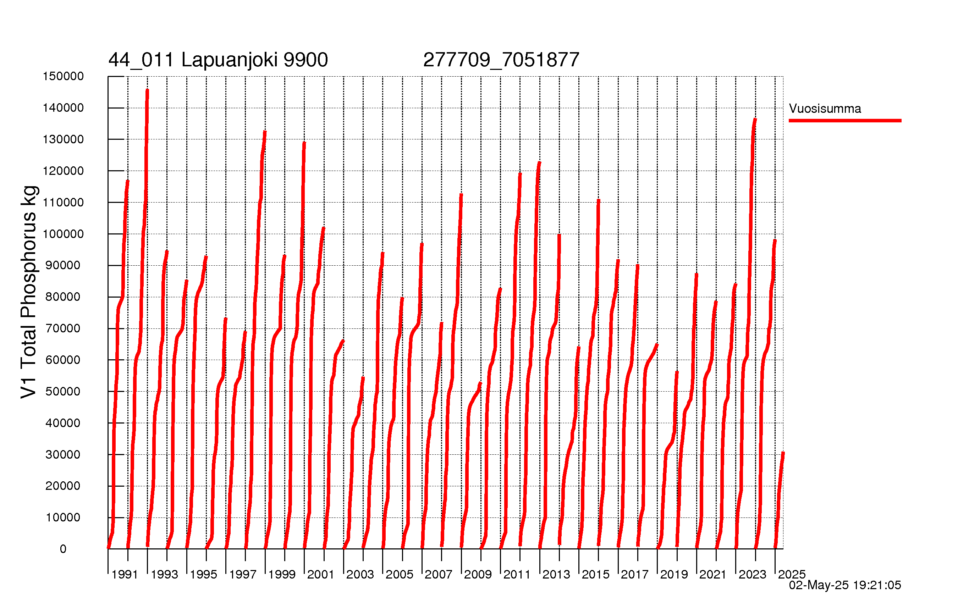Click the x-axis year label 2021
958x603 pixels.
[713, 575]
